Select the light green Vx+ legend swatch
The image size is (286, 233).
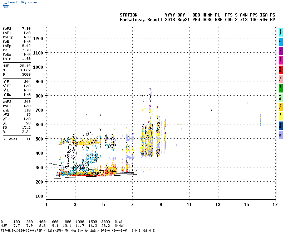point(281,97)
